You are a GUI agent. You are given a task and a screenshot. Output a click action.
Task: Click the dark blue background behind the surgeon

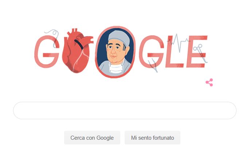pos(102,48)
